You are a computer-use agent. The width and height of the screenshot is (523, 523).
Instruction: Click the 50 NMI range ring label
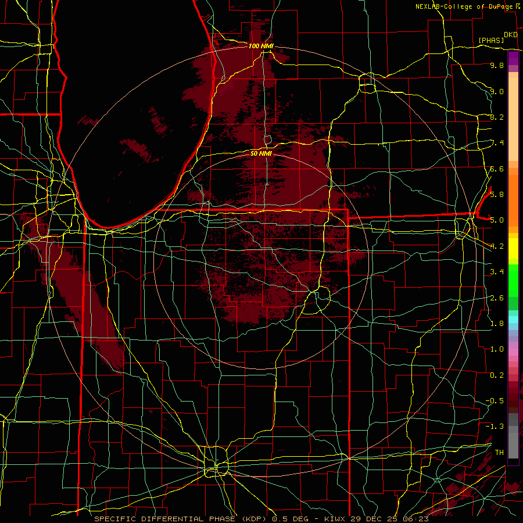(261, 153)
